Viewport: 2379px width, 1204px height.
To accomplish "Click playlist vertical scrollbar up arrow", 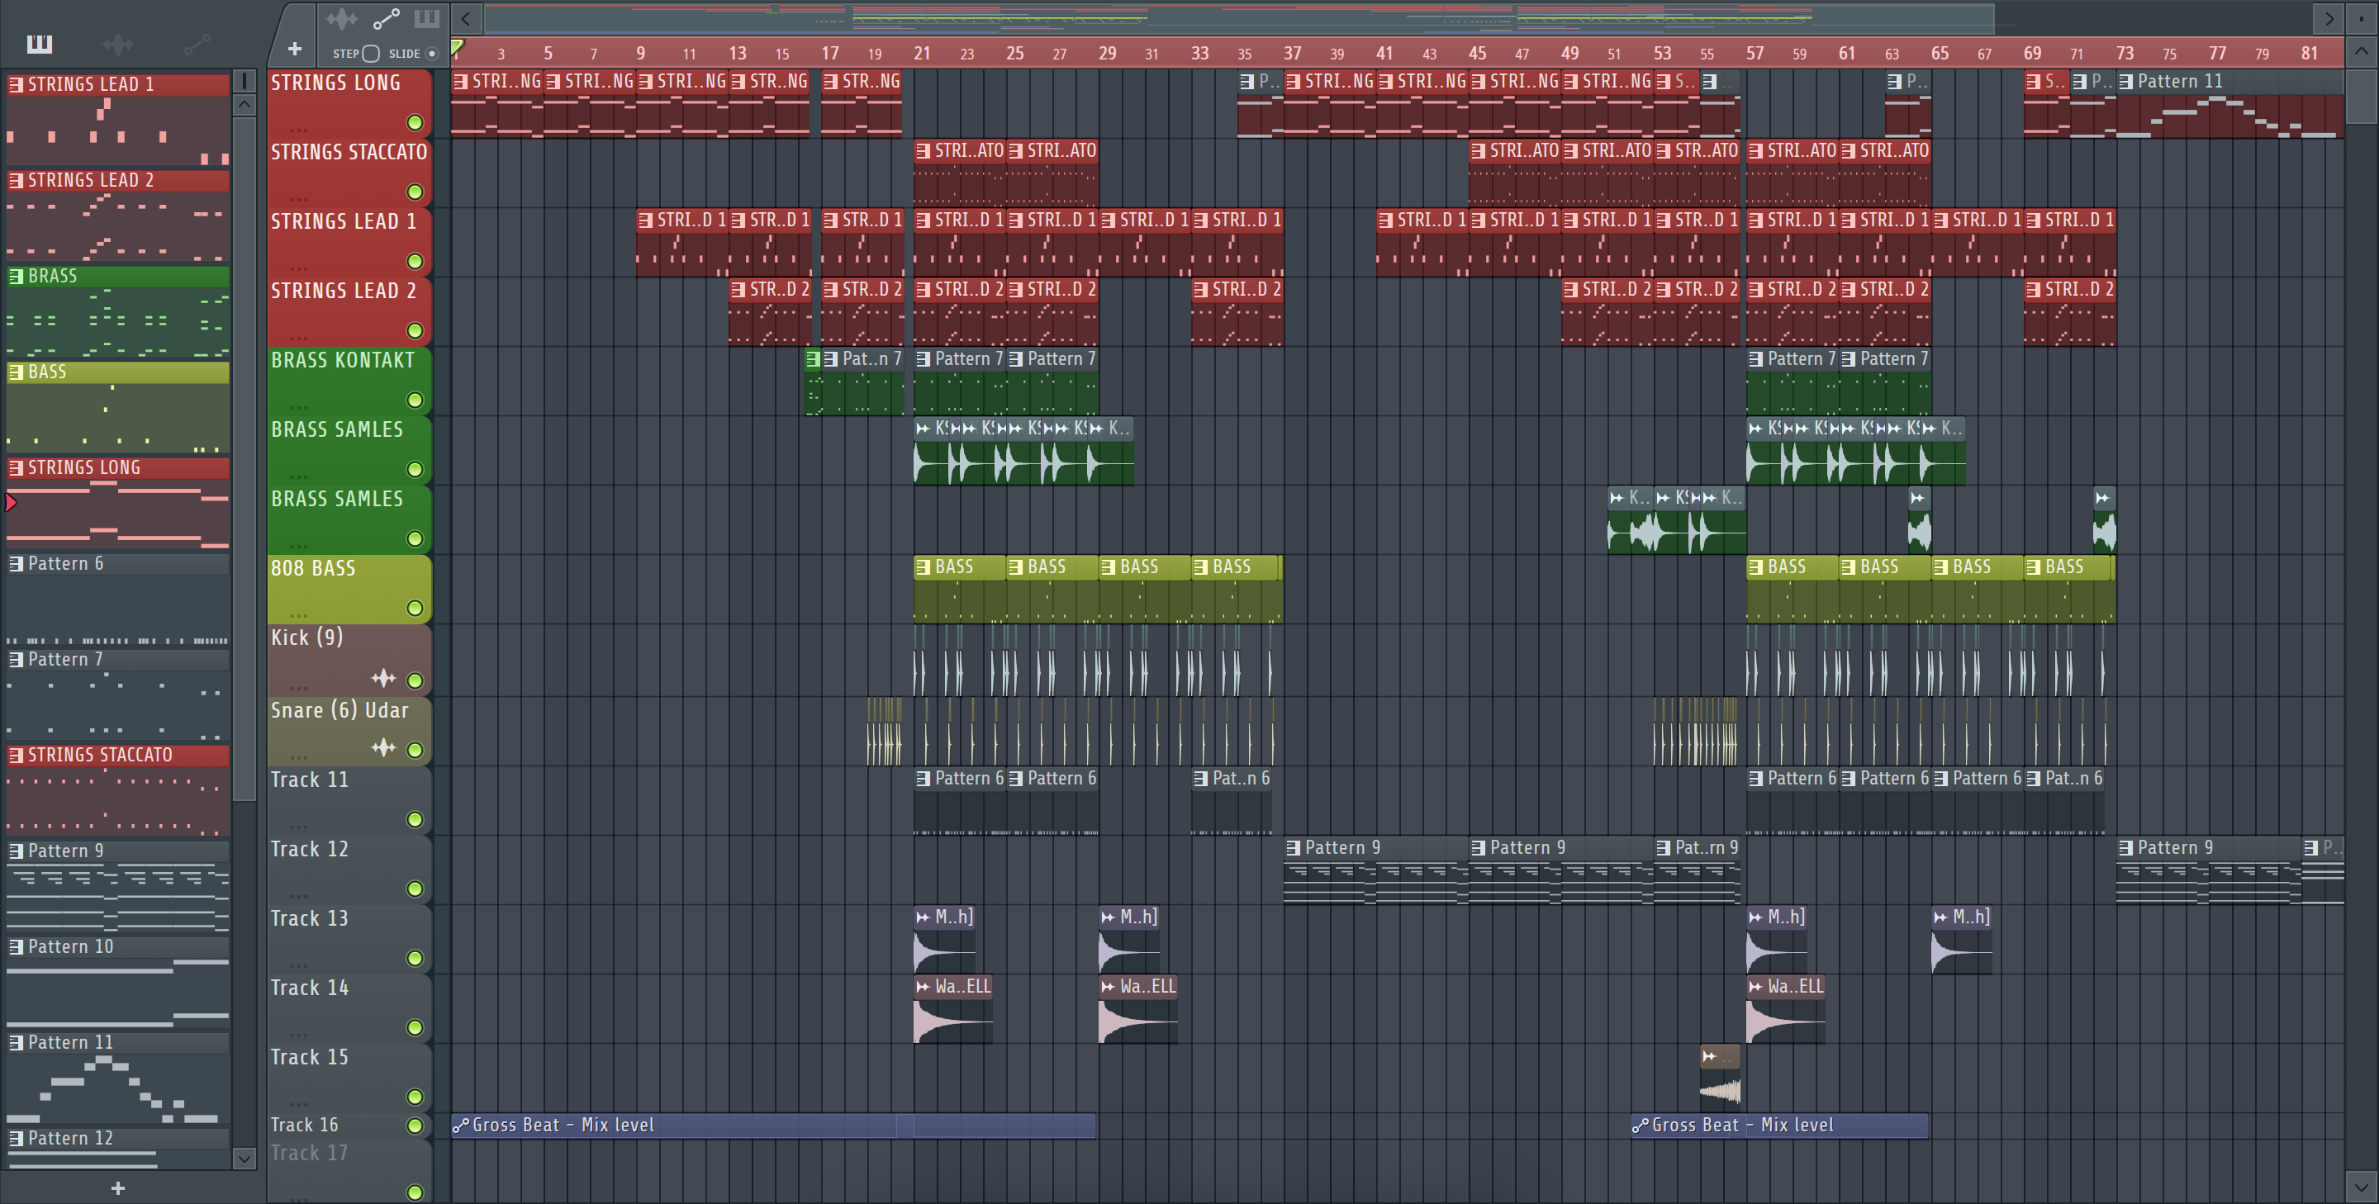I will coord(2362,52).
